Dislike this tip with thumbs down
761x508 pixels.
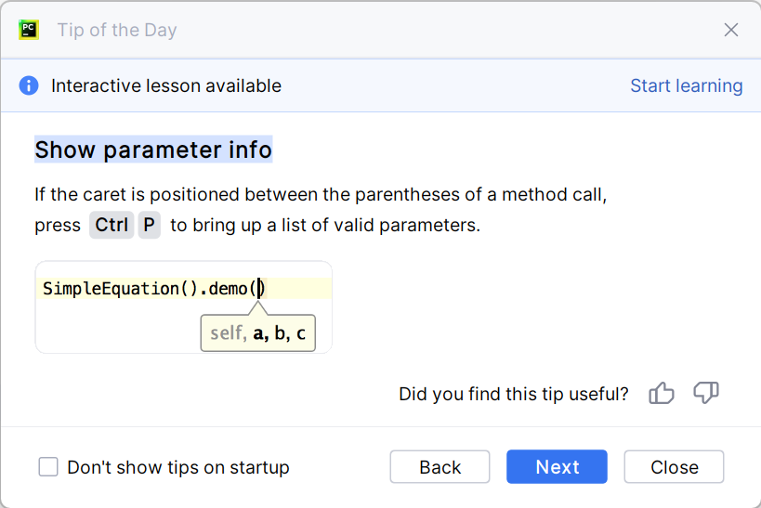[706, 394]
